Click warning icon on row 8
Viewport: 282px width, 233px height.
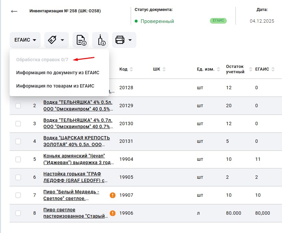(x=112, y=213)
